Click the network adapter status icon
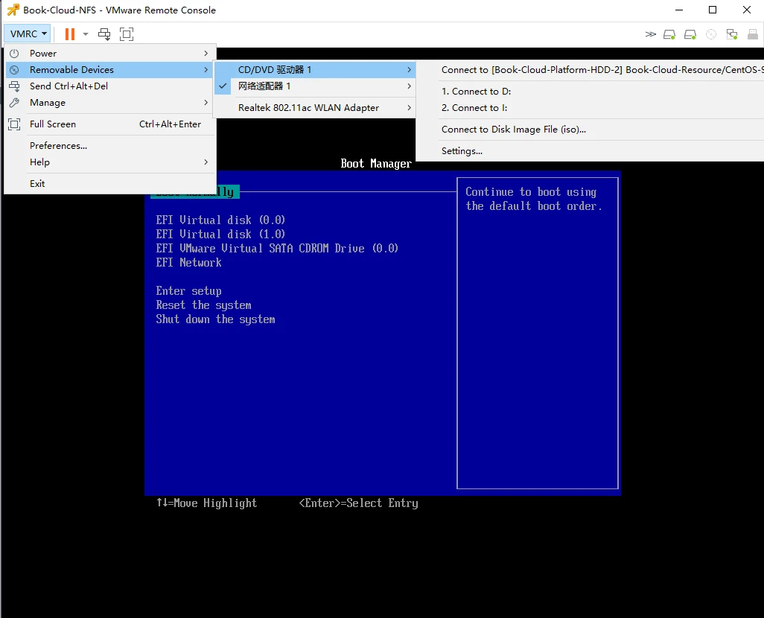 [x=731, y=34]
